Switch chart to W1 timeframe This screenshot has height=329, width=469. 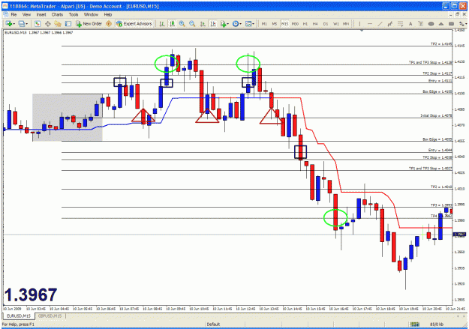pyautogui.click(x=336, y=23)
